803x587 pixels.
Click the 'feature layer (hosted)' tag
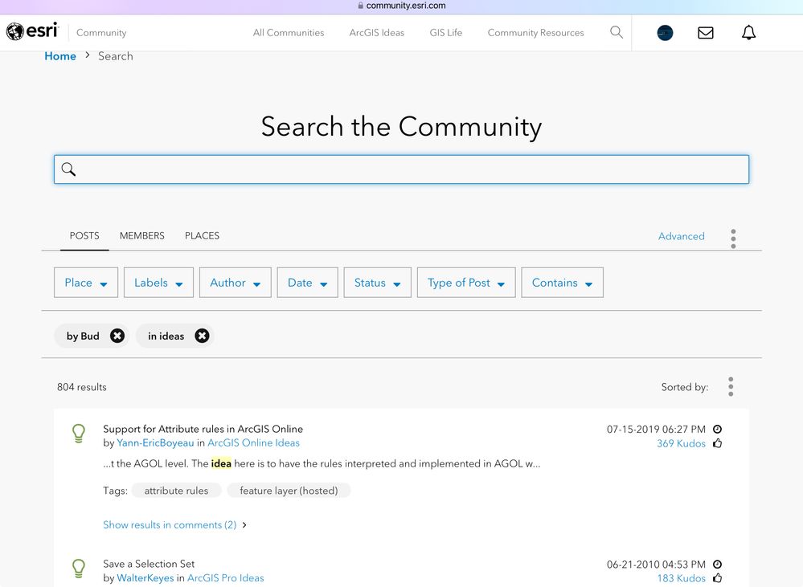[289, 491]
